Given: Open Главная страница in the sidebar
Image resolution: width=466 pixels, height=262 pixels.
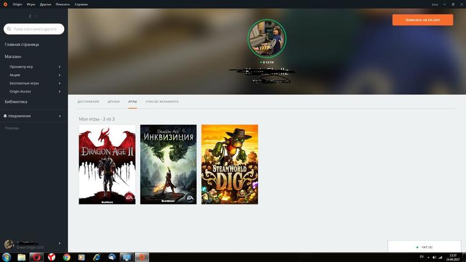Looking at the screenshot, I should [22, 45].
